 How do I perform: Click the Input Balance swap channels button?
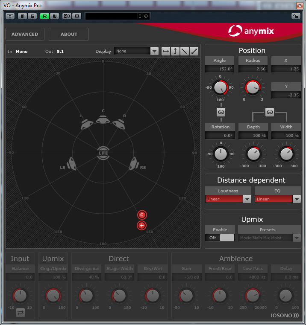[x=20, y=313]
